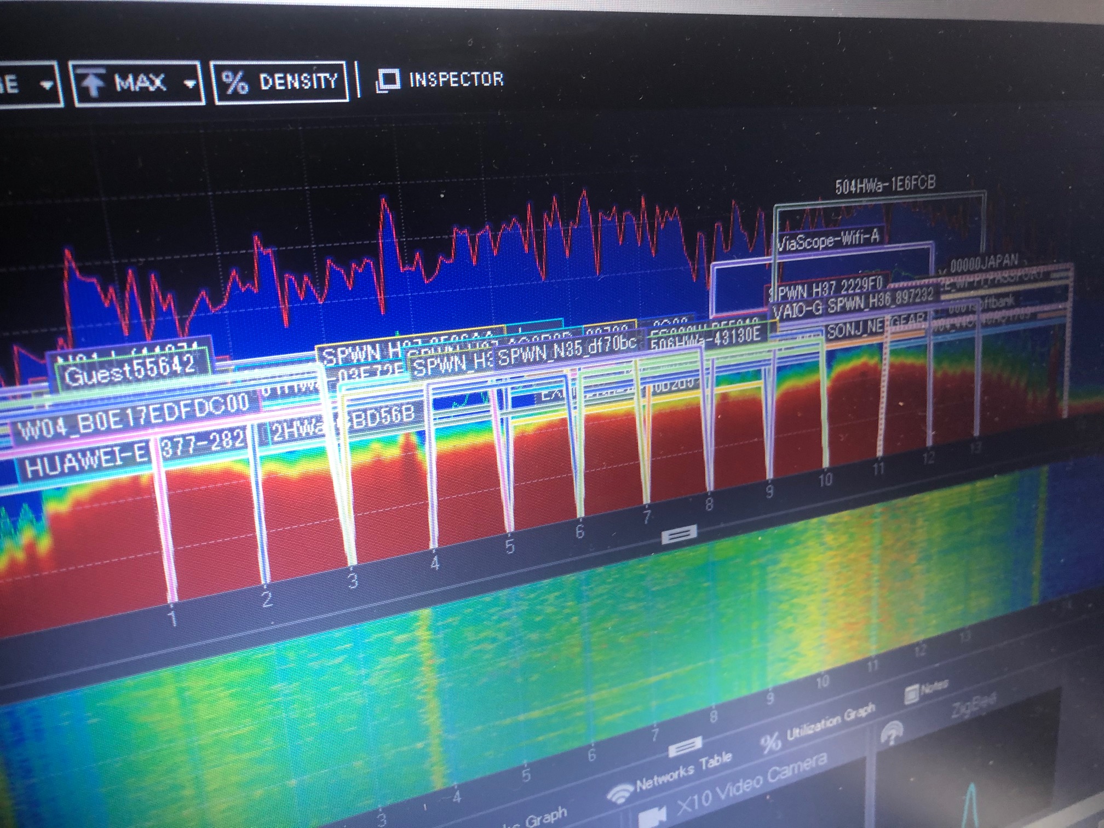
Task: Open the MAX trace dropdown arrow
Action: 190,84
